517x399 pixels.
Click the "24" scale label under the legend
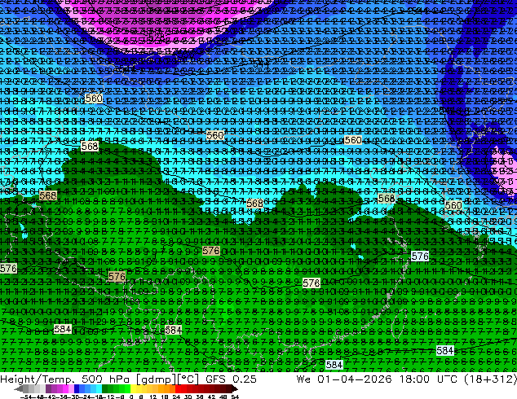coord(176,397)
